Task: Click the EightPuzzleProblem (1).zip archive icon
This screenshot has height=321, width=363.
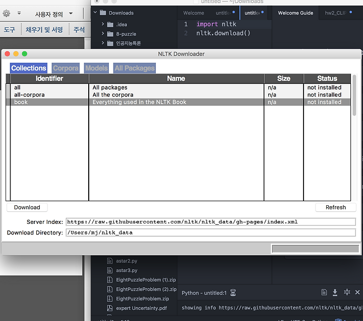Action: click(x=109, y=280)
